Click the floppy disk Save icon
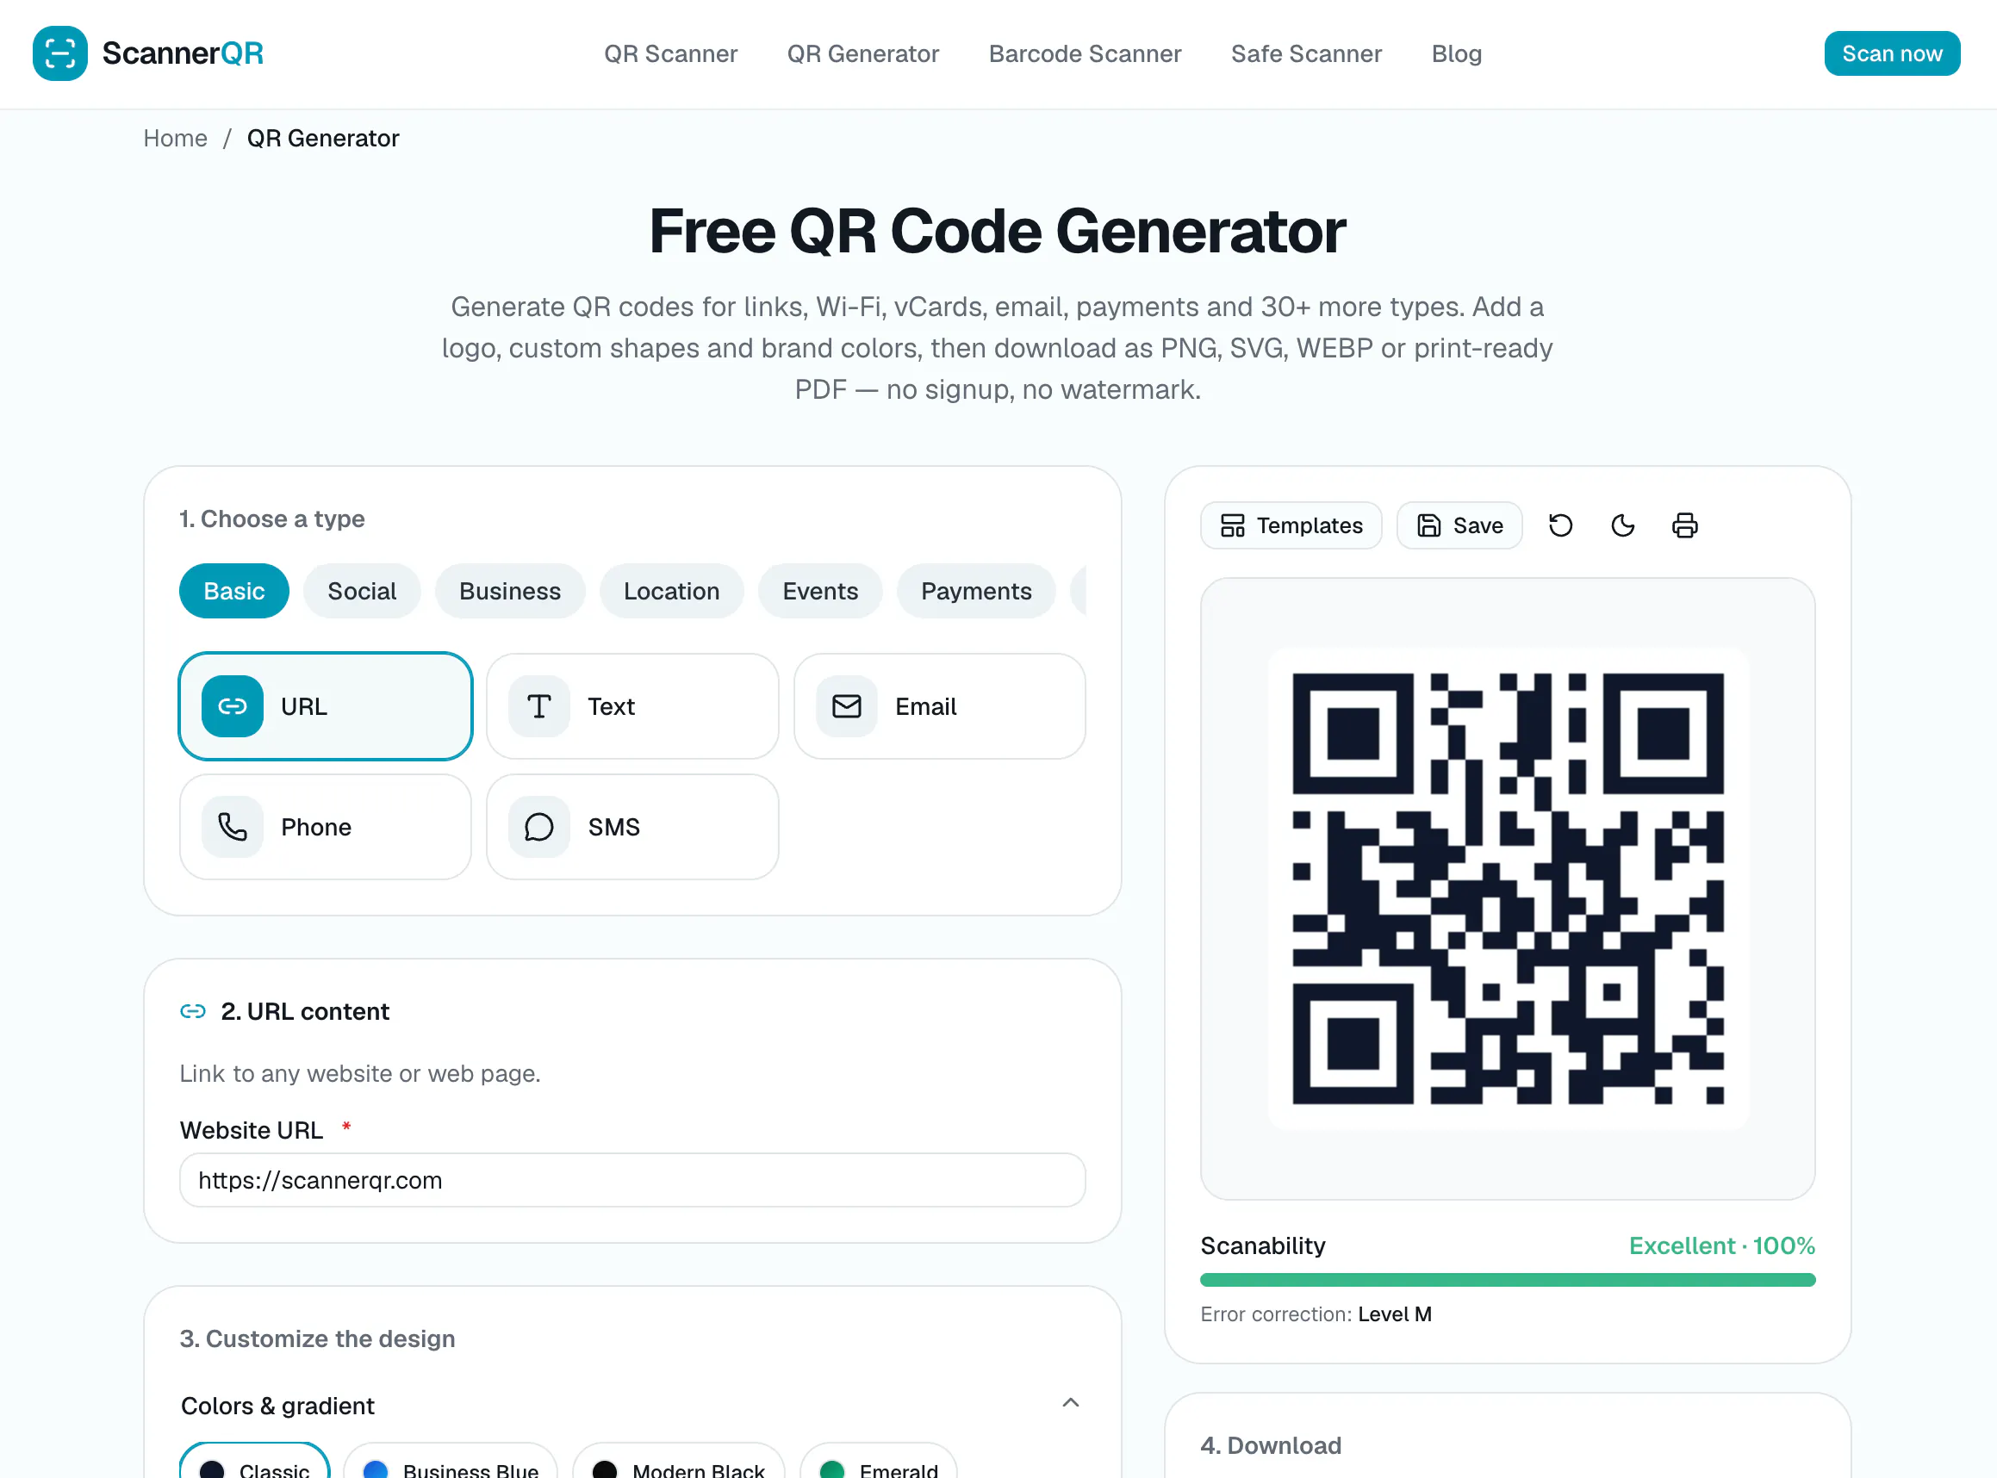The width and height of the screenshot is (1997, 1478). [x=1429, y=525]
